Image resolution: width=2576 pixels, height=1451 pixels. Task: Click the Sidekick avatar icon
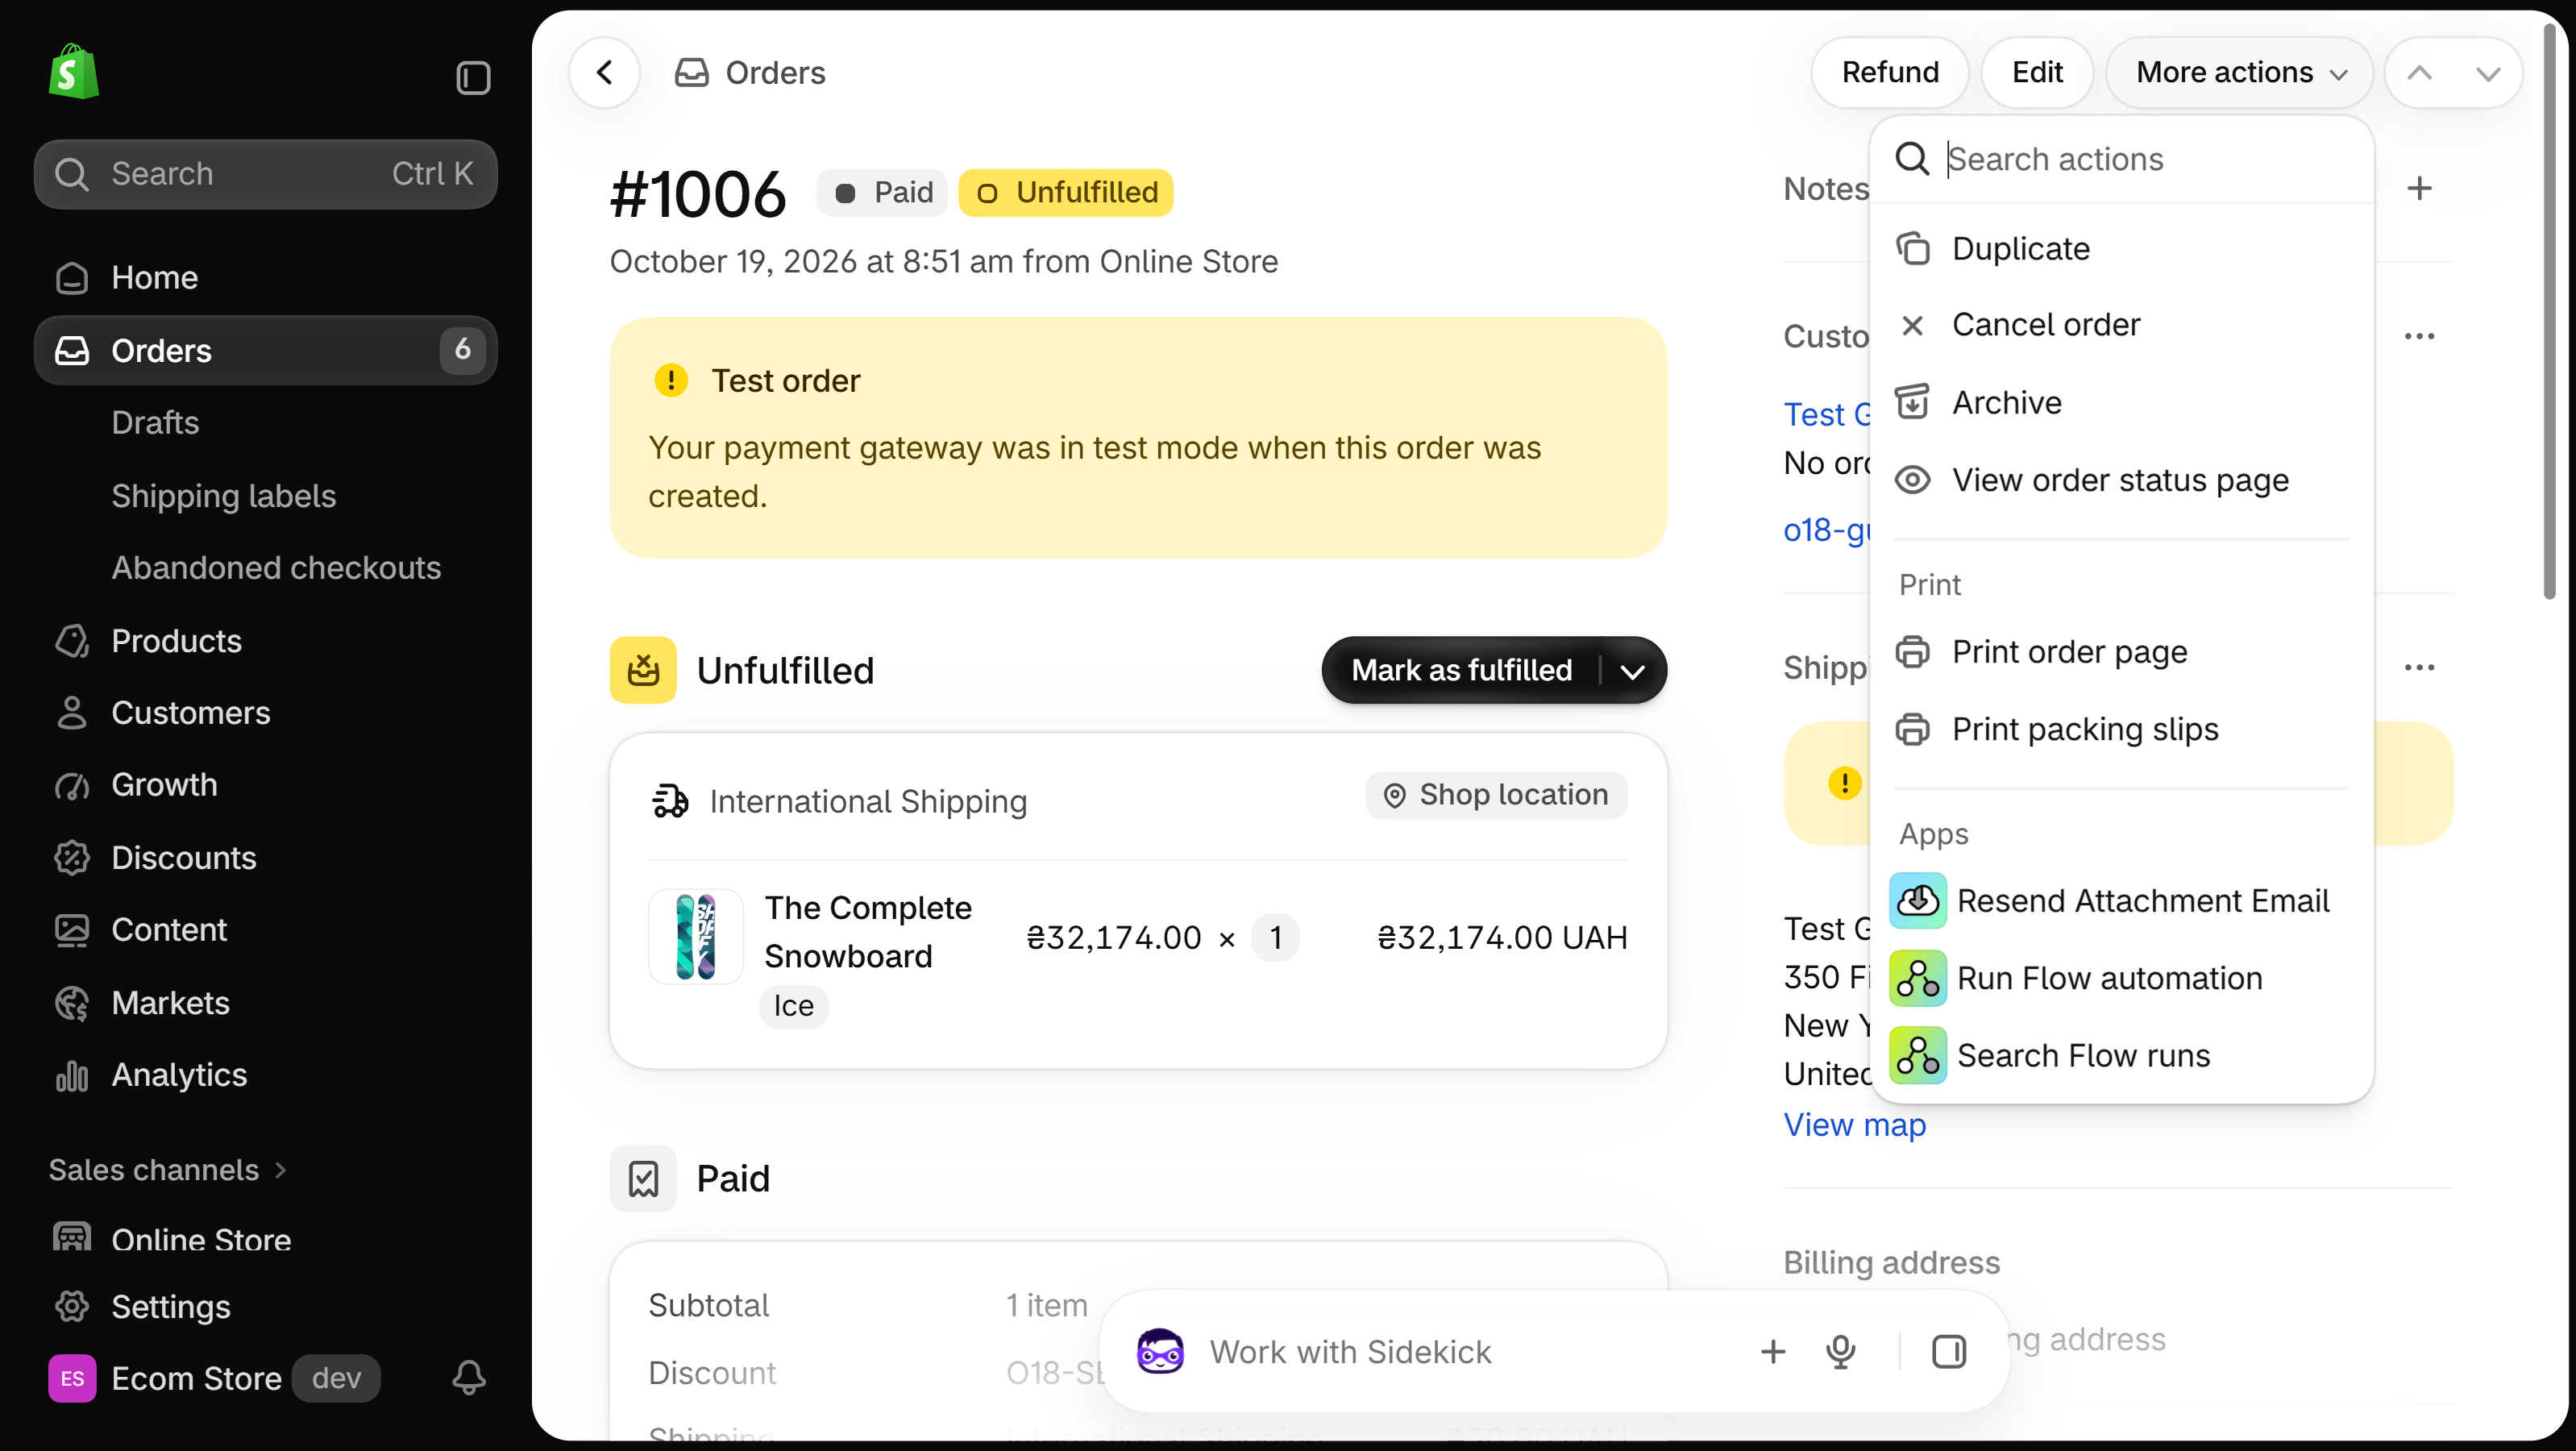(x=1160, y=1351)
